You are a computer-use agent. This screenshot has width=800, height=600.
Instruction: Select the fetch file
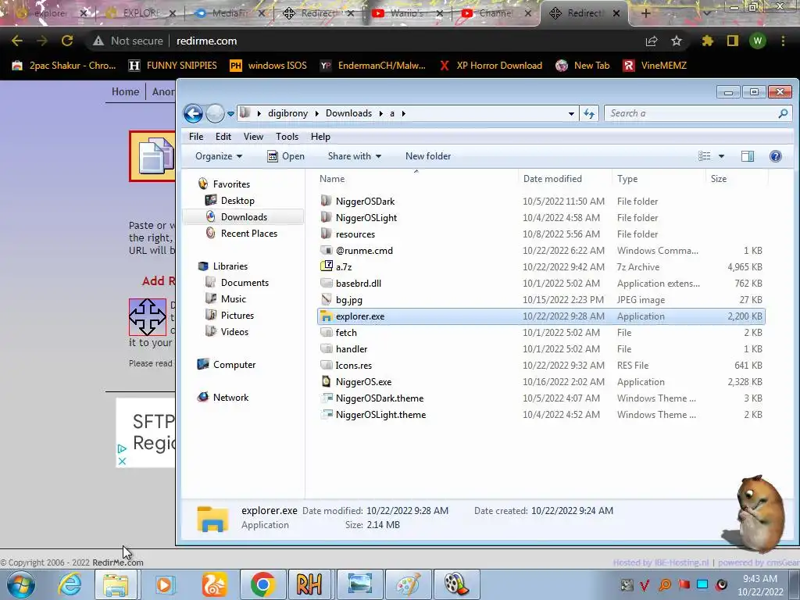pos(346,332)
